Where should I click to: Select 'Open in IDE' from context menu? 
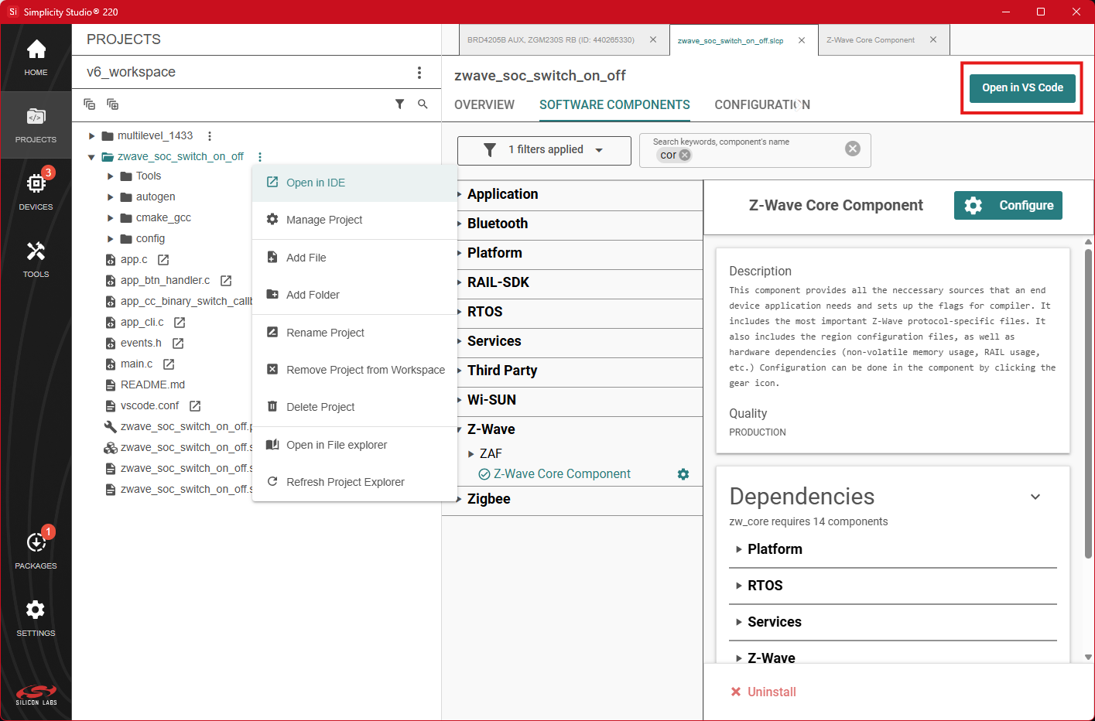pyautogui.click(x=316, y=183)
